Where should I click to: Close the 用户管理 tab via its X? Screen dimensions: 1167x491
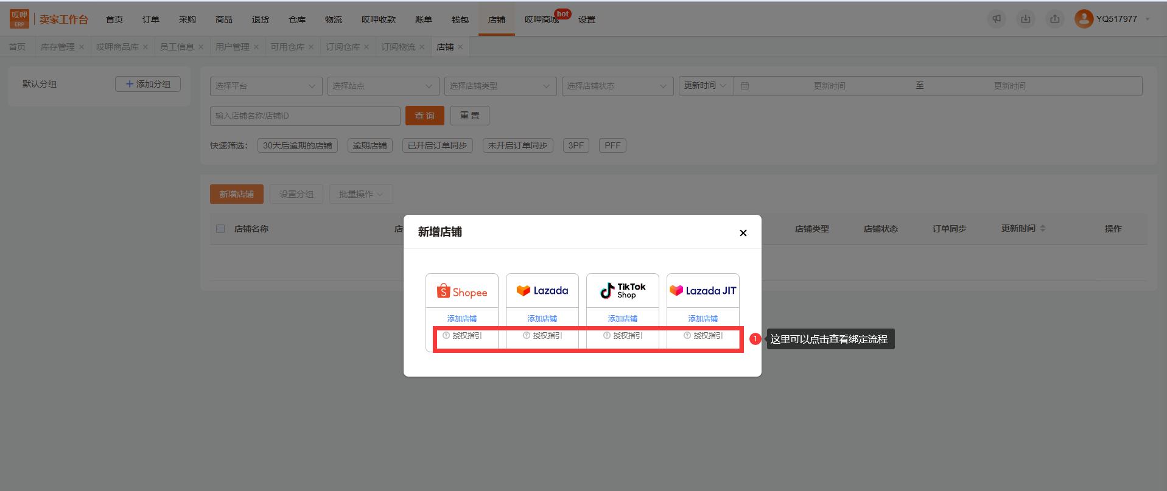click(x=256, y=47)
